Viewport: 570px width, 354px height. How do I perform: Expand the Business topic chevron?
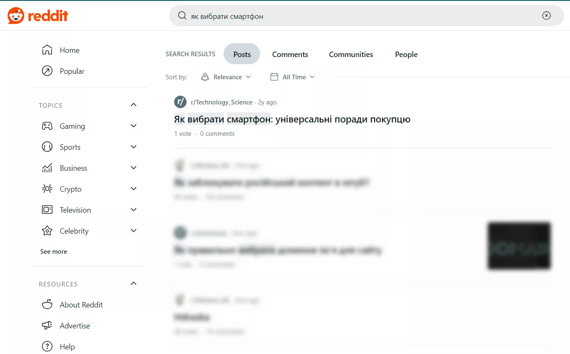(x=133, y=168)
